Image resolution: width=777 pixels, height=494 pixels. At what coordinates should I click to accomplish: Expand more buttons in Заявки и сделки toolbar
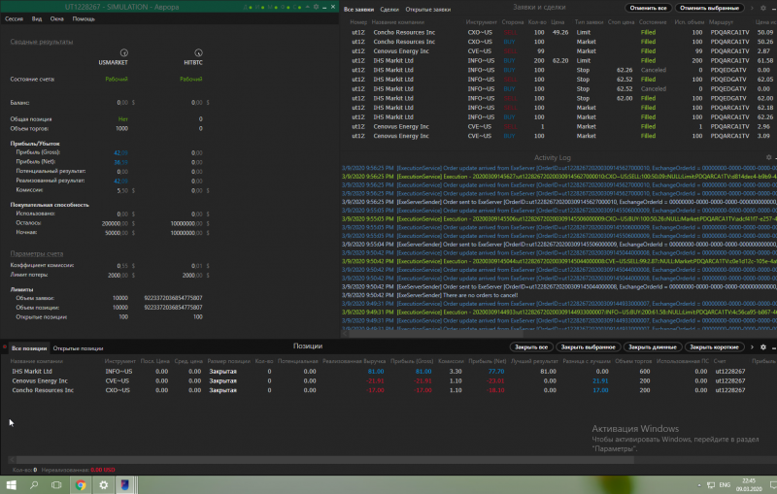tap(752, 8)
